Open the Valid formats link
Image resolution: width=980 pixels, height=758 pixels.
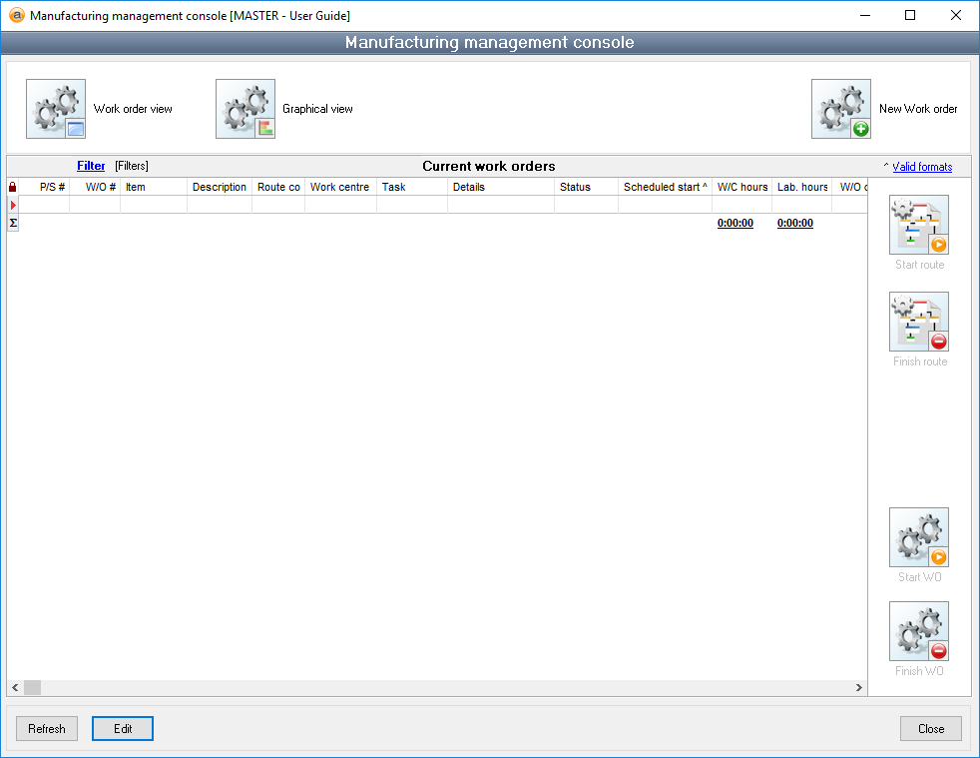click(922, 167)
